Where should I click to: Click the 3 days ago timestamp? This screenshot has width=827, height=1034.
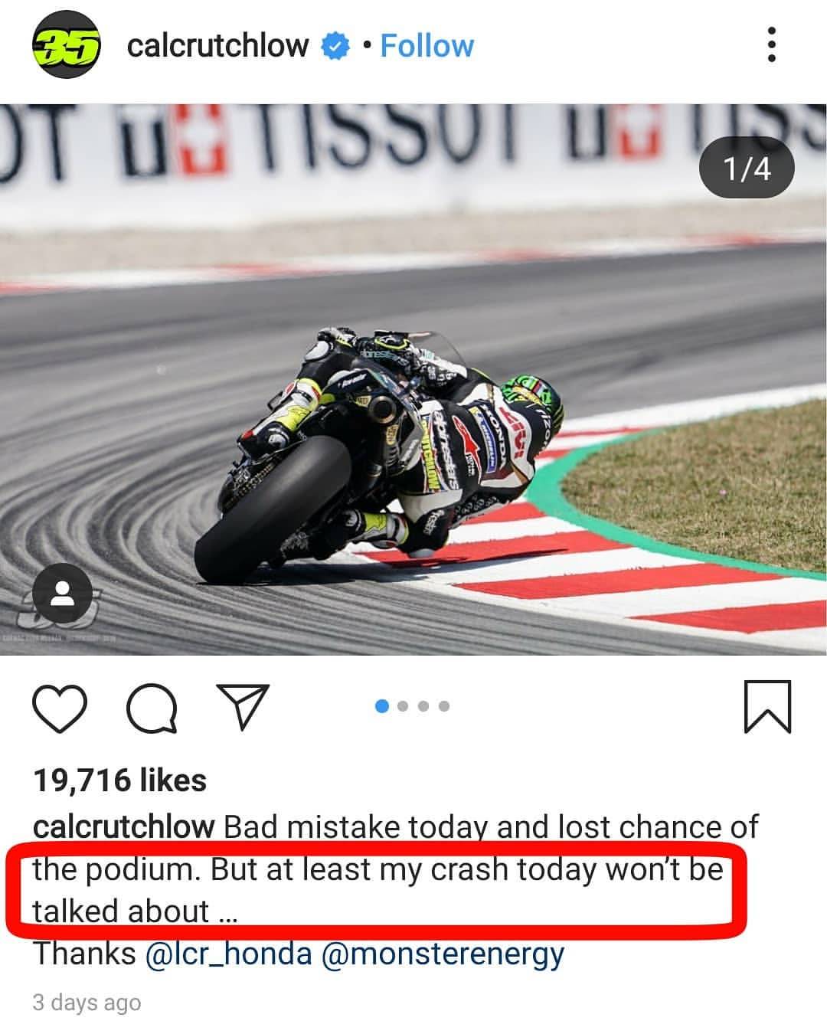pos(87,1003)
